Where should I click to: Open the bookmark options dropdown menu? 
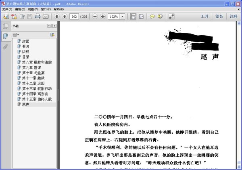(16, 35)
